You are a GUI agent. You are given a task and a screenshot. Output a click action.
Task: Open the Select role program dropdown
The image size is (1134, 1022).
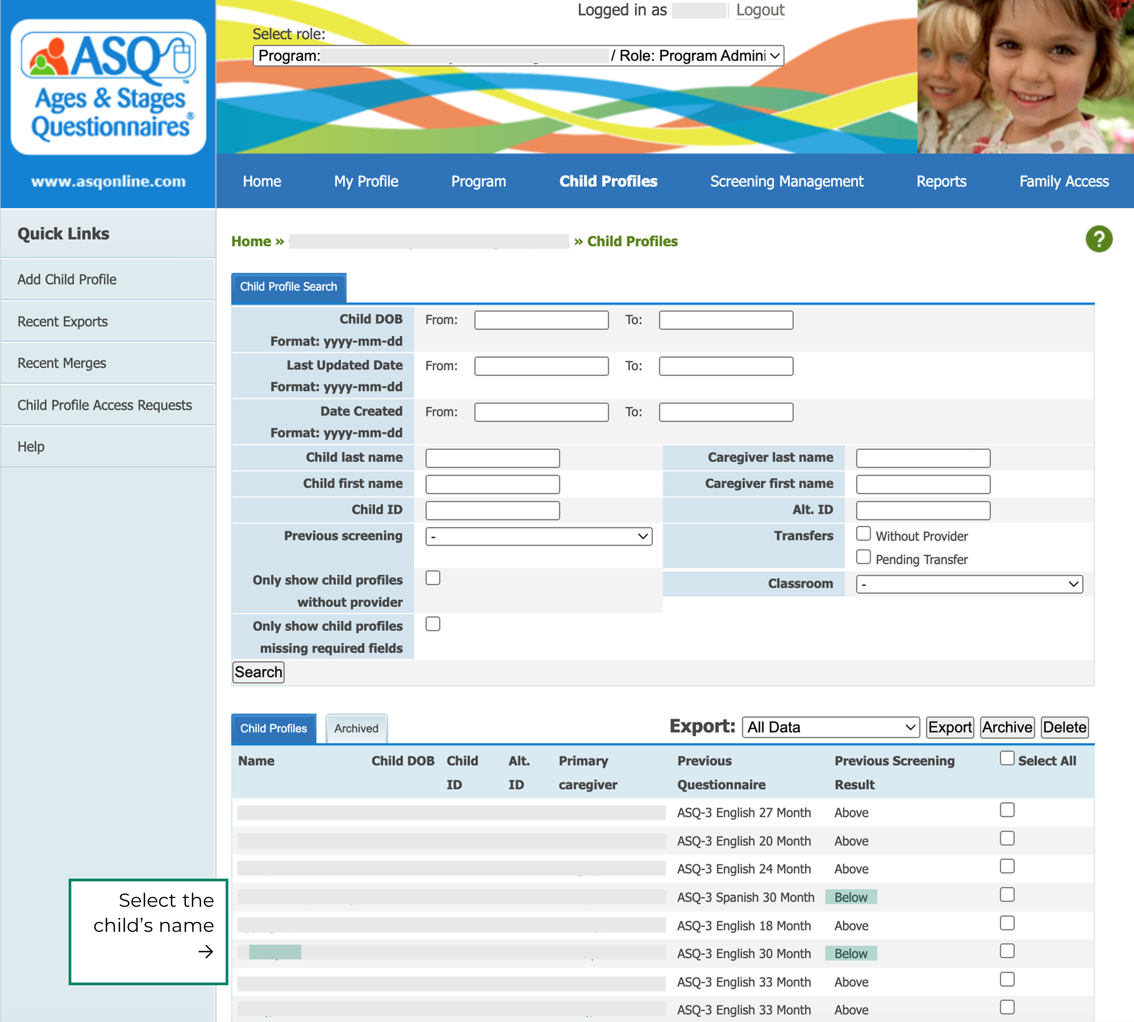click(x=518, y=56)
